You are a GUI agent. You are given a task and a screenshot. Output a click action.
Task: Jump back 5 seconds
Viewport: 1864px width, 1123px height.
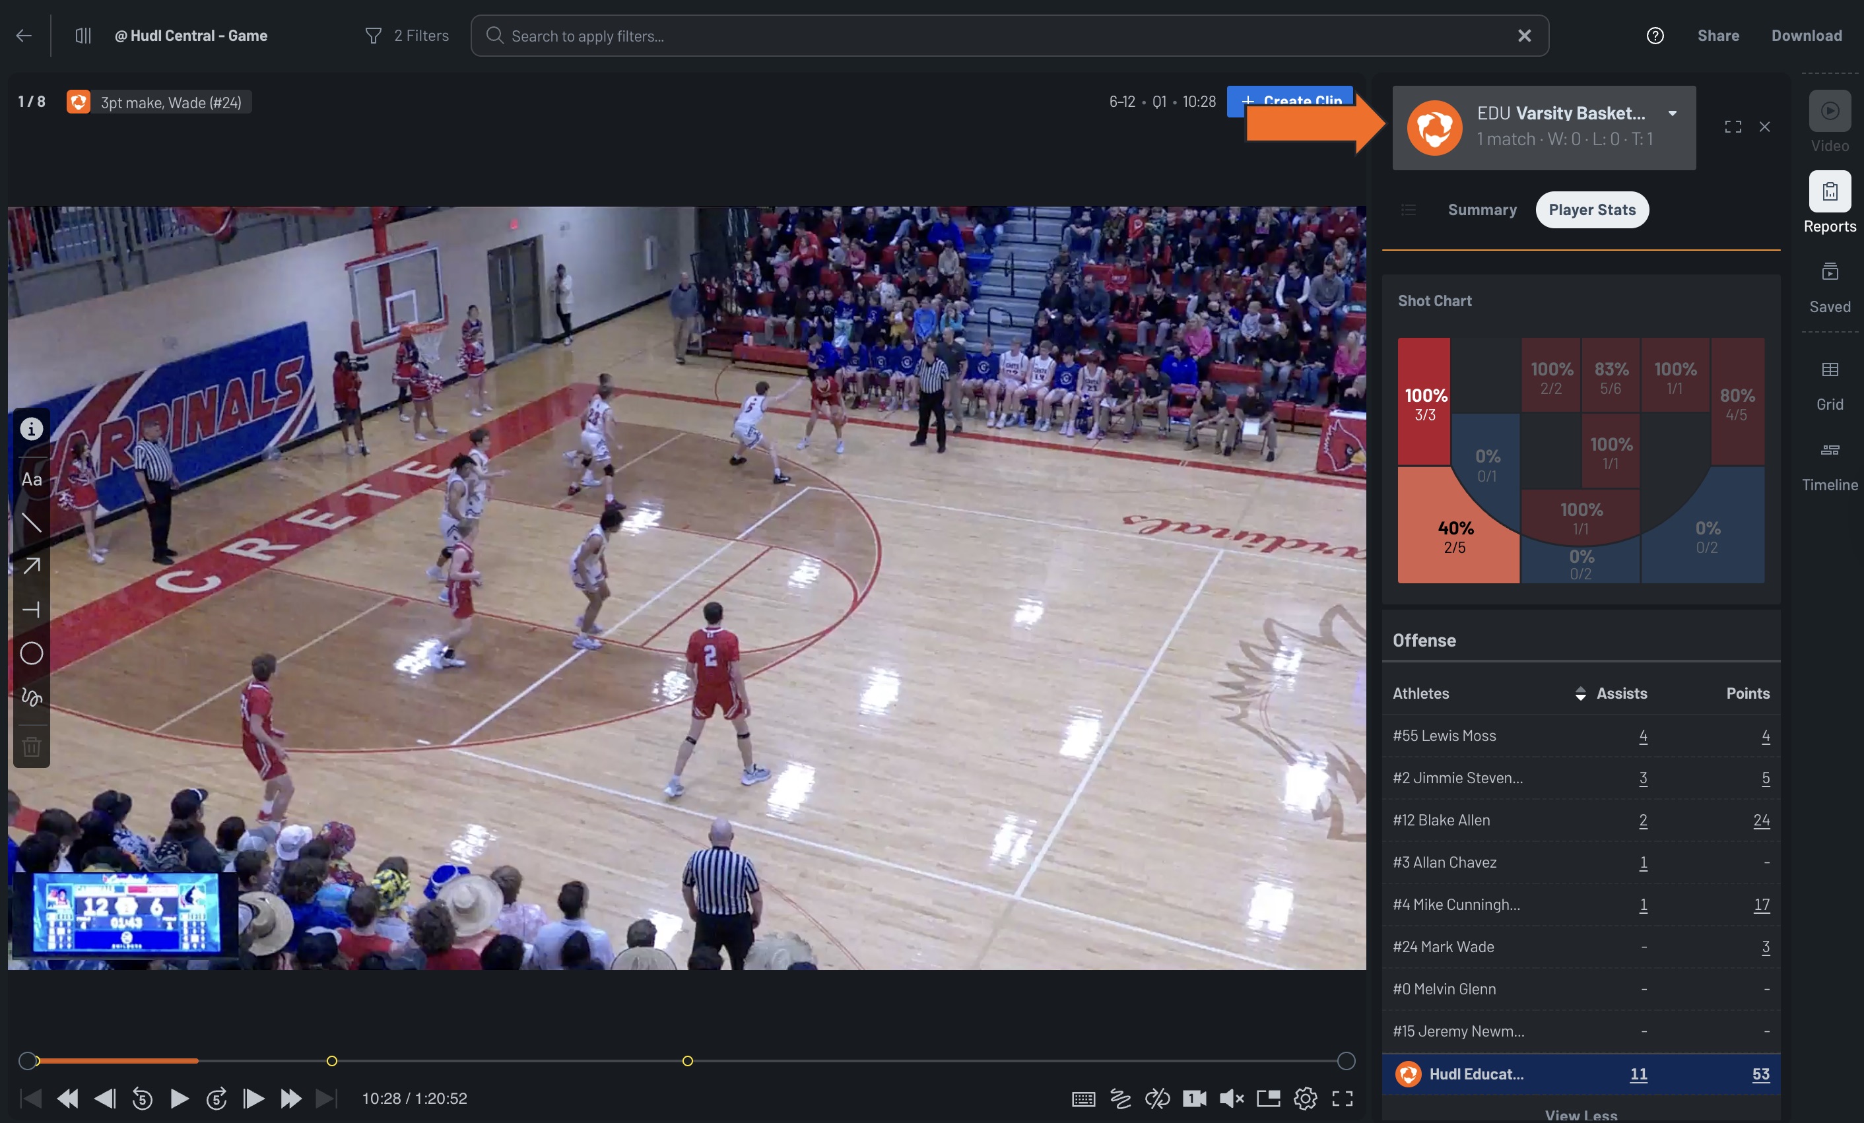pyautogui.click(x=141, y=1098)
